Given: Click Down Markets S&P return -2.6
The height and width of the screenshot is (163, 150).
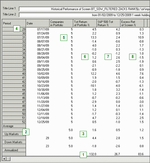Looking at the screenshot, I should (117, 146).
